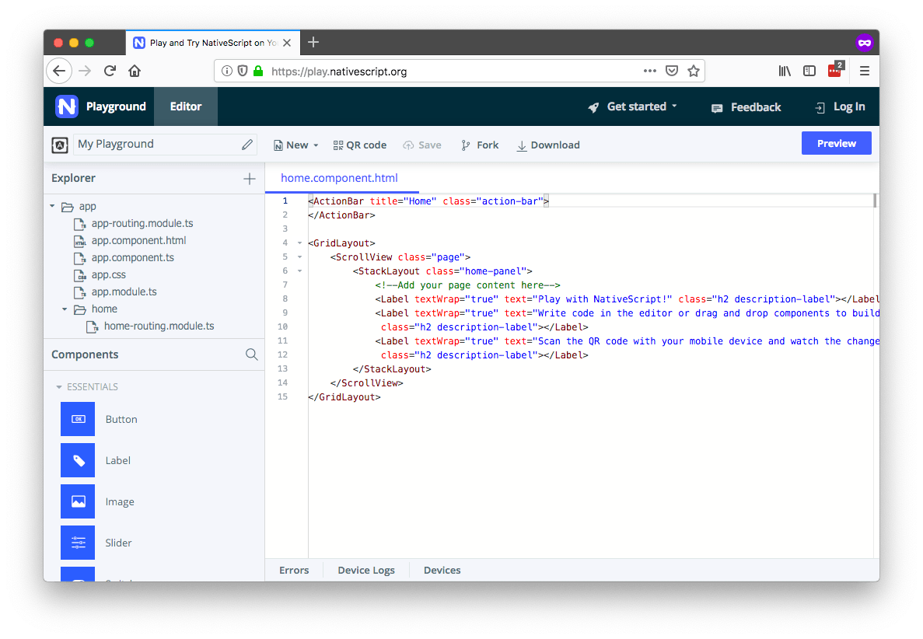Collapse the ESSENTIALS components section
Viewport: 923px width, 639px height.
click(58, 387)
